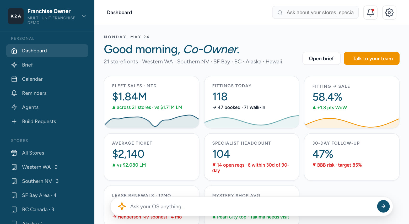The width and height of the screenshot is (409, 224).
Task: Open the Dashboard sidebar item
Action: [47, 51]
